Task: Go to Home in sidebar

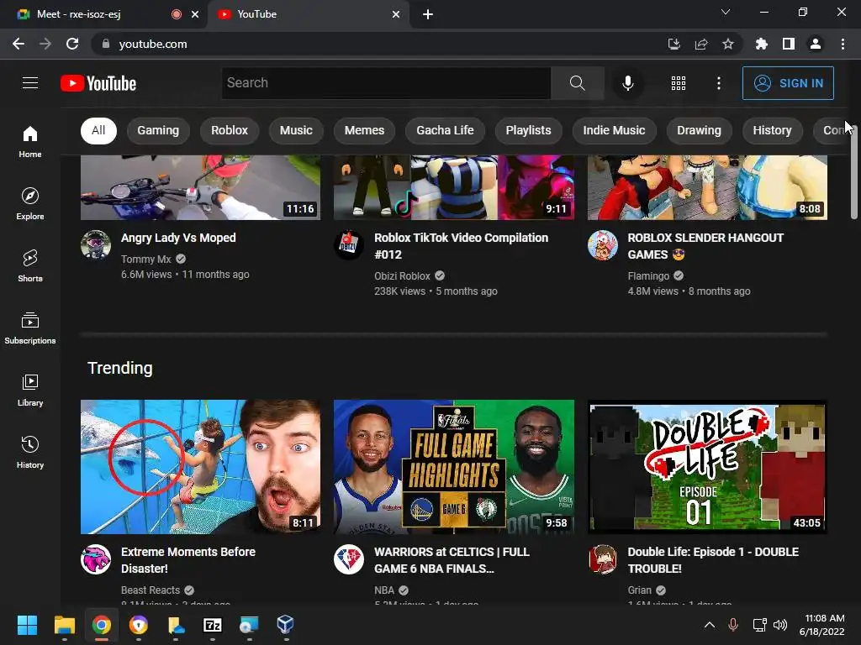Action: [30, 141]
